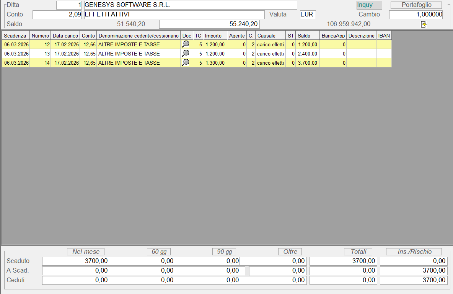This screenshot has height=294, width=453.
Task: Open document magnifier for effect number 12
Action: click(186, 44)
